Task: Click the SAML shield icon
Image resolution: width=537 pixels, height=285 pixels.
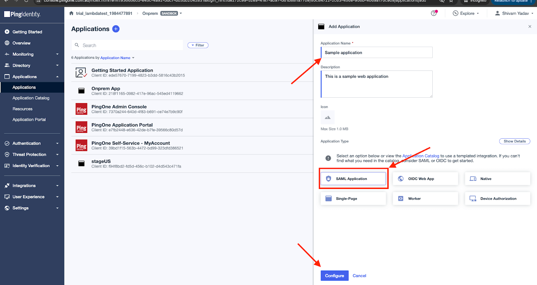Action: pos(329,179)
